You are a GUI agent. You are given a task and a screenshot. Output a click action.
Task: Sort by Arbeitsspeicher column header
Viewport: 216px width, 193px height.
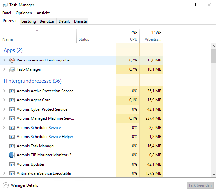151,36
